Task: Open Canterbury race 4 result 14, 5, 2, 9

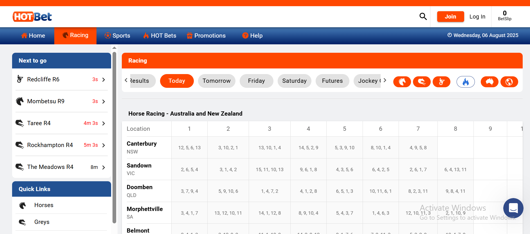Action: (x=308, y=148)
